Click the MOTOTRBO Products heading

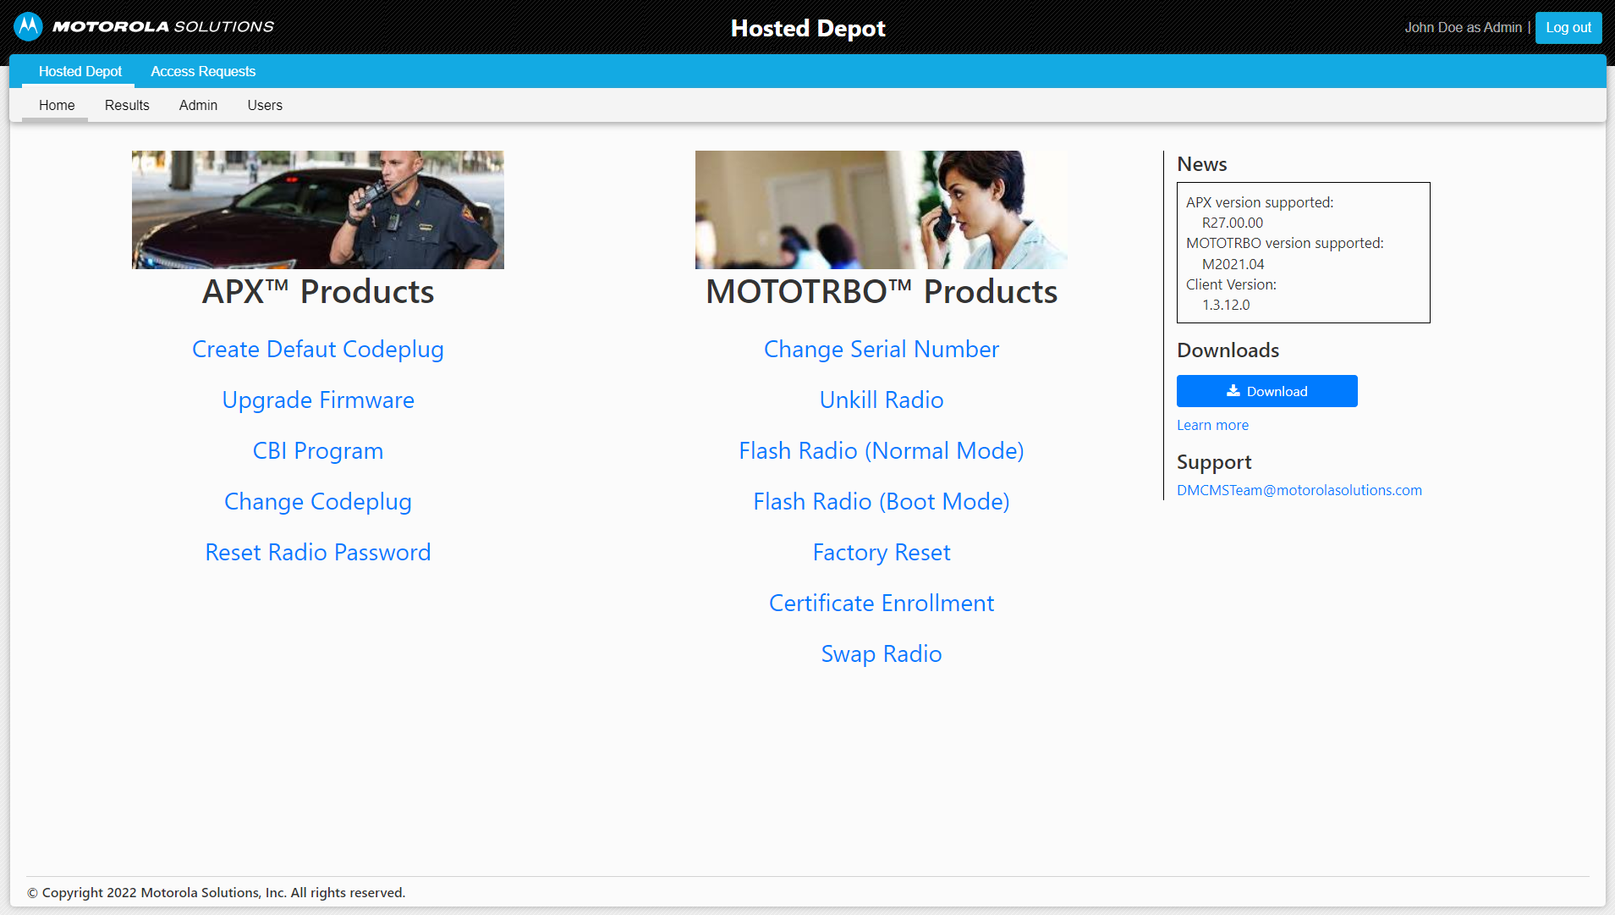pyautogui.click(x=882, y=291)
